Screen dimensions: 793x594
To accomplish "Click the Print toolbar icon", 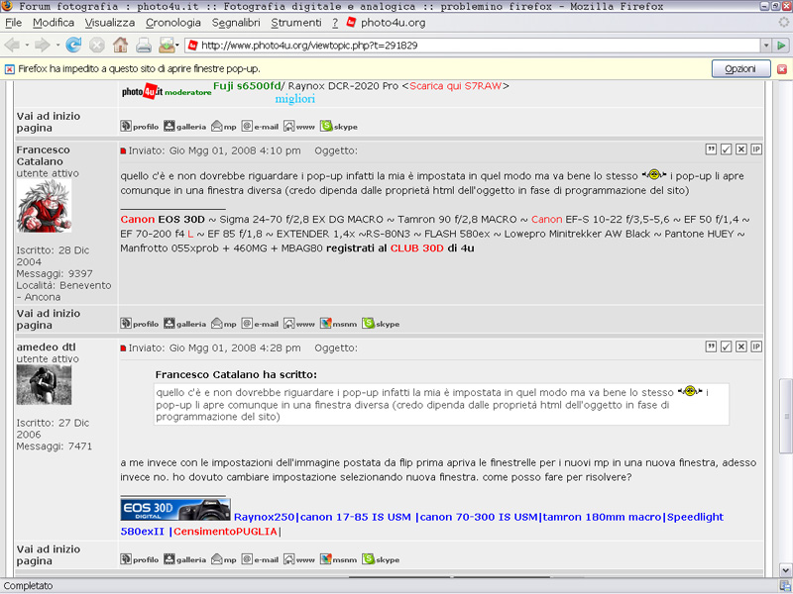I will (x=143, y=45).
